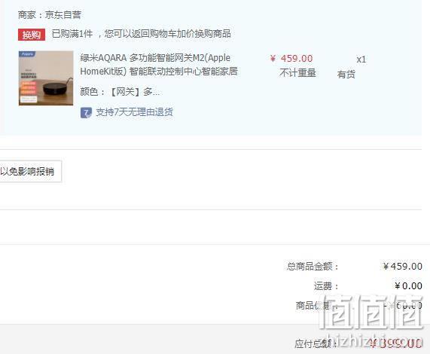430x354 pixels.
Task: Click the 应付总额 payable total label
Action: (316, 343)
